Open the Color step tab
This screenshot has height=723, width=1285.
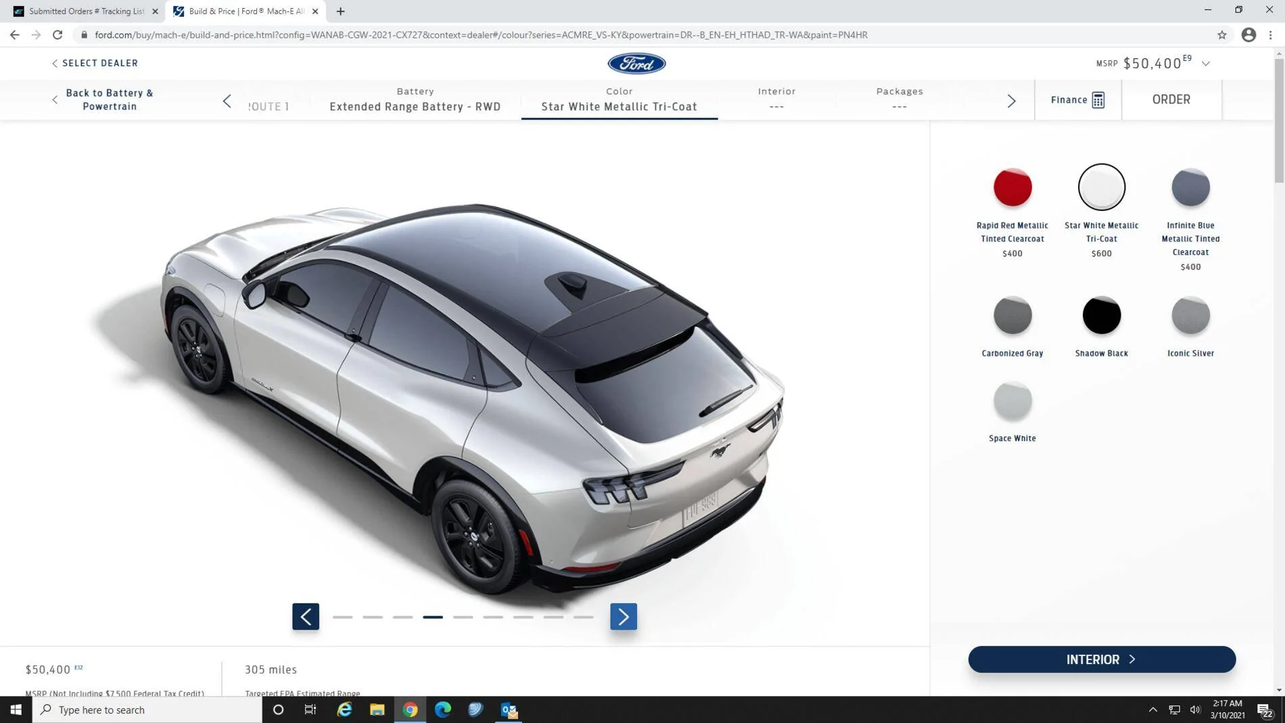tap(619, 99)
